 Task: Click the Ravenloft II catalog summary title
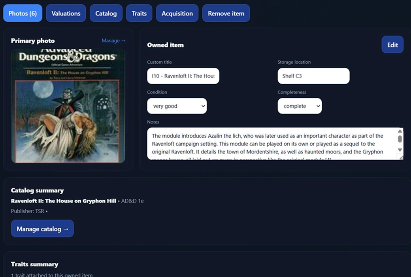click(63, 201)
